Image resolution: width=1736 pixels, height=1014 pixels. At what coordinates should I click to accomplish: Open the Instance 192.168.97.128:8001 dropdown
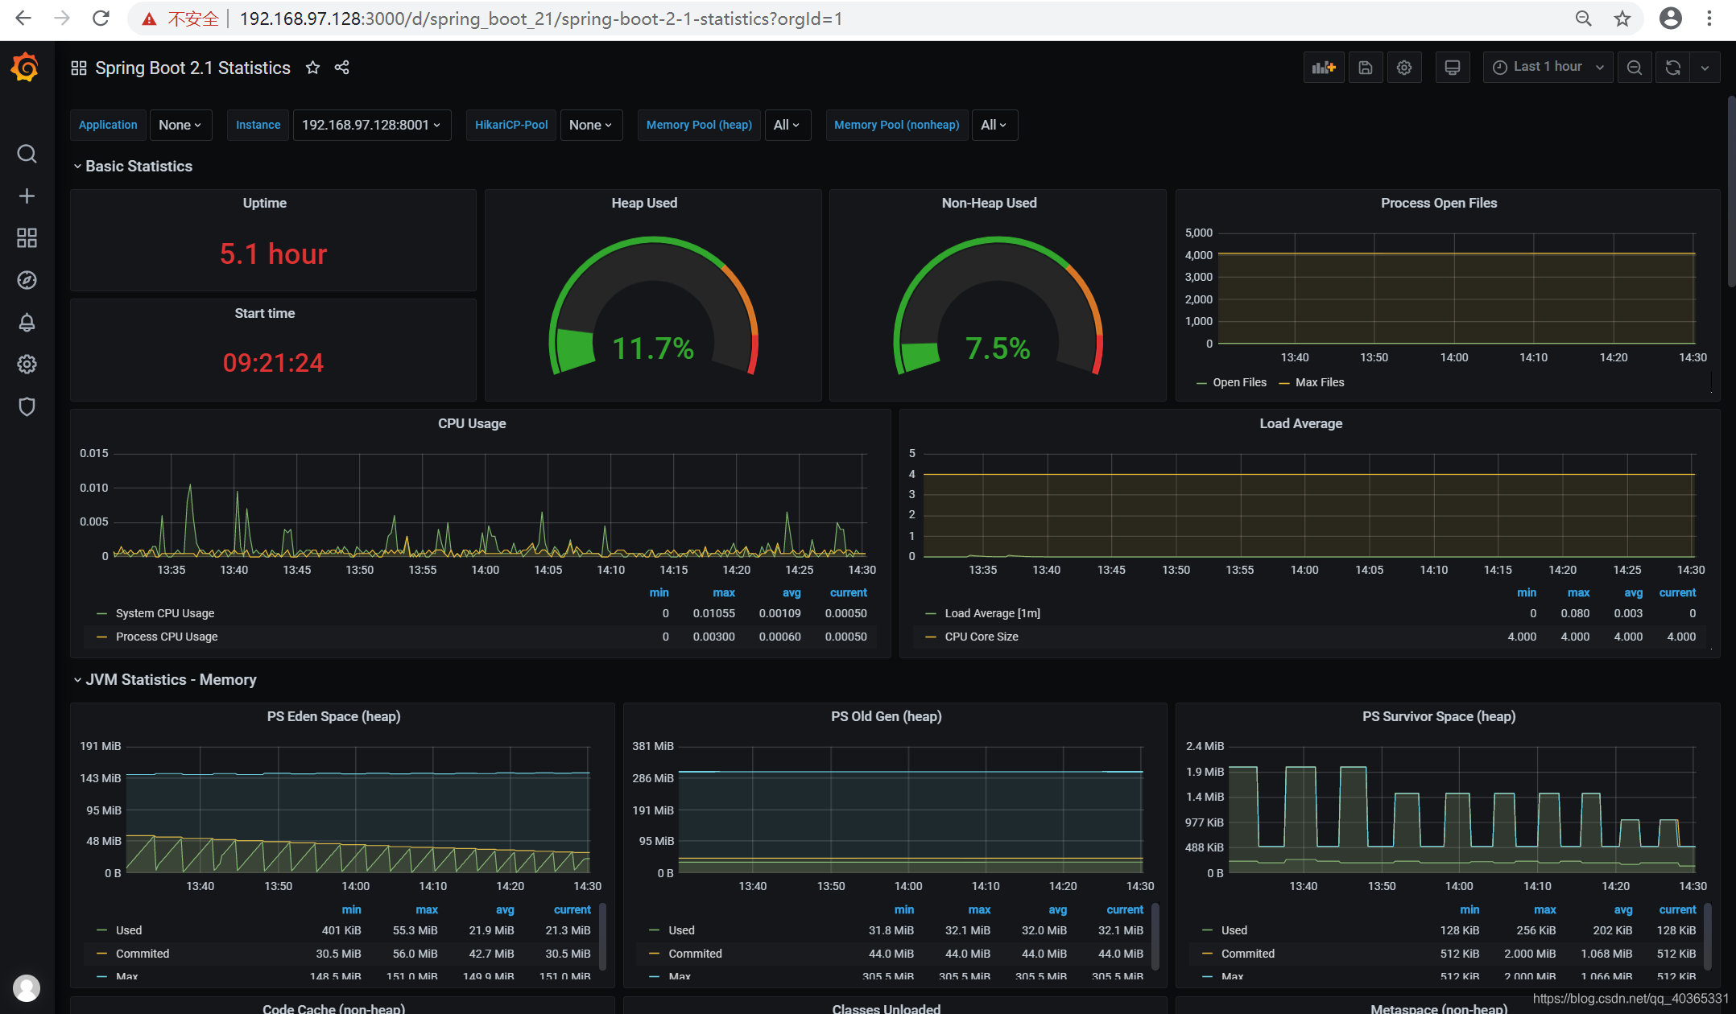(371, 125)
